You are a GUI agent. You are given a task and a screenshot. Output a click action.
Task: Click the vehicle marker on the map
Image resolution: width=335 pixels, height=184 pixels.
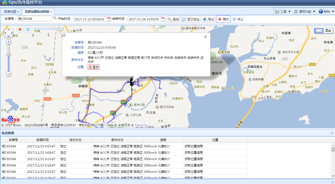(x=131, y=82)
